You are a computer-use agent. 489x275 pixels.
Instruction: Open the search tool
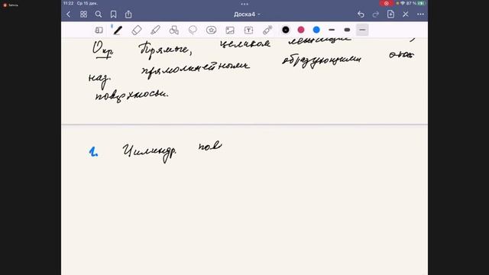click(99, 15)
